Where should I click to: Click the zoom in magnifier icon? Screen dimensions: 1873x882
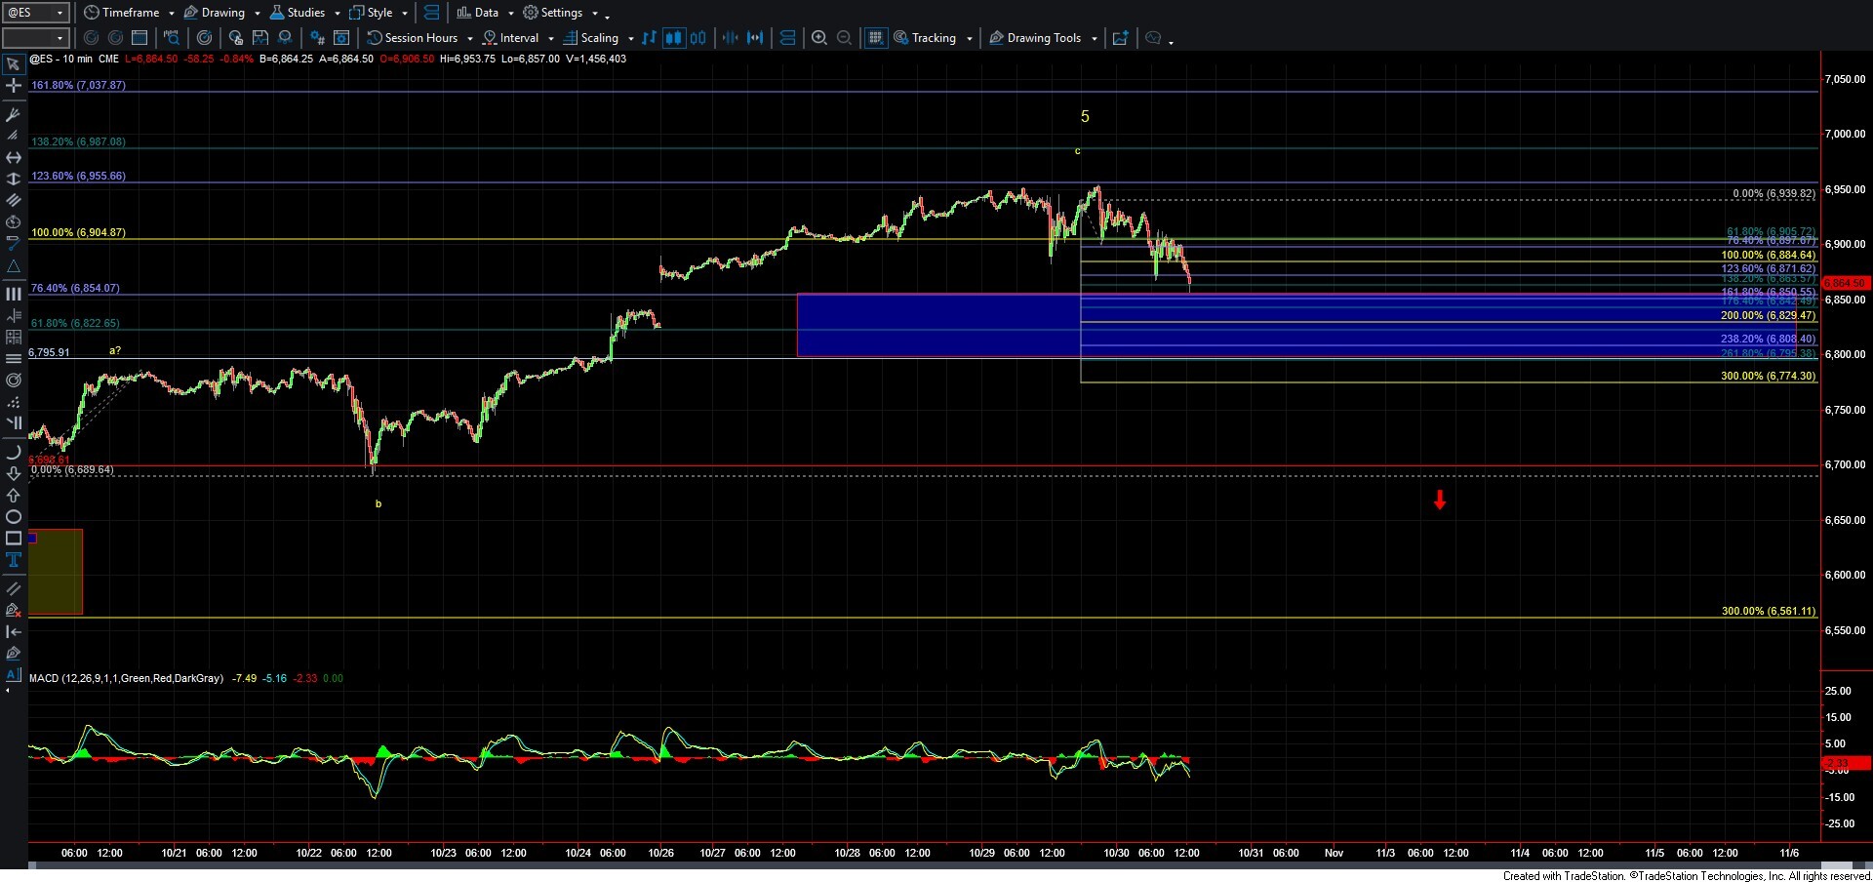[x=819, y=38]
